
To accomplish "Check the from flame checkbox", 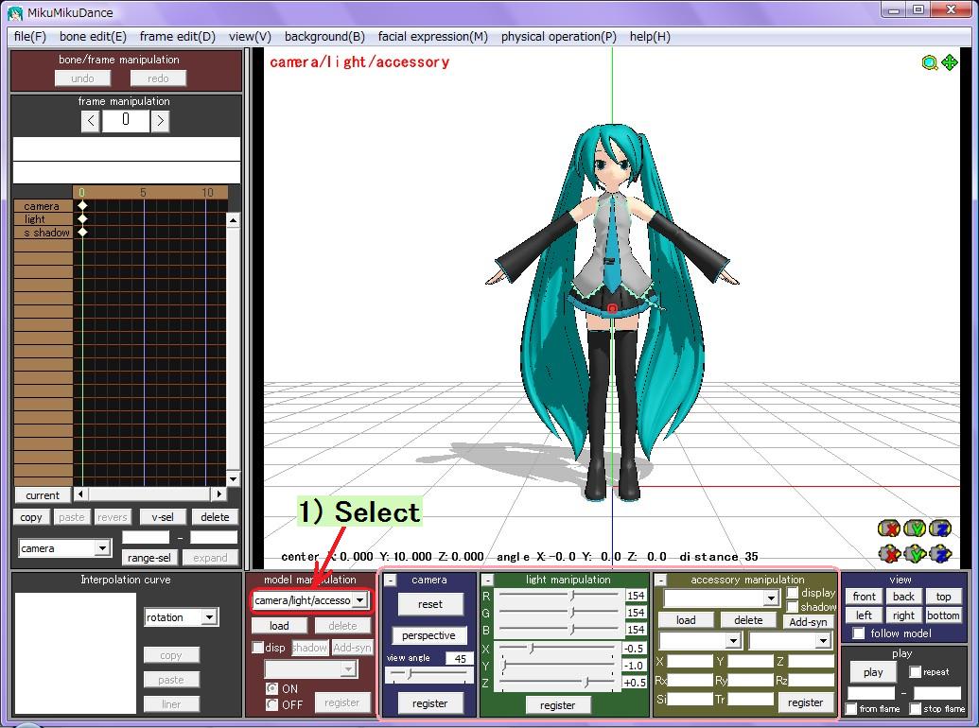I will 850,709.
